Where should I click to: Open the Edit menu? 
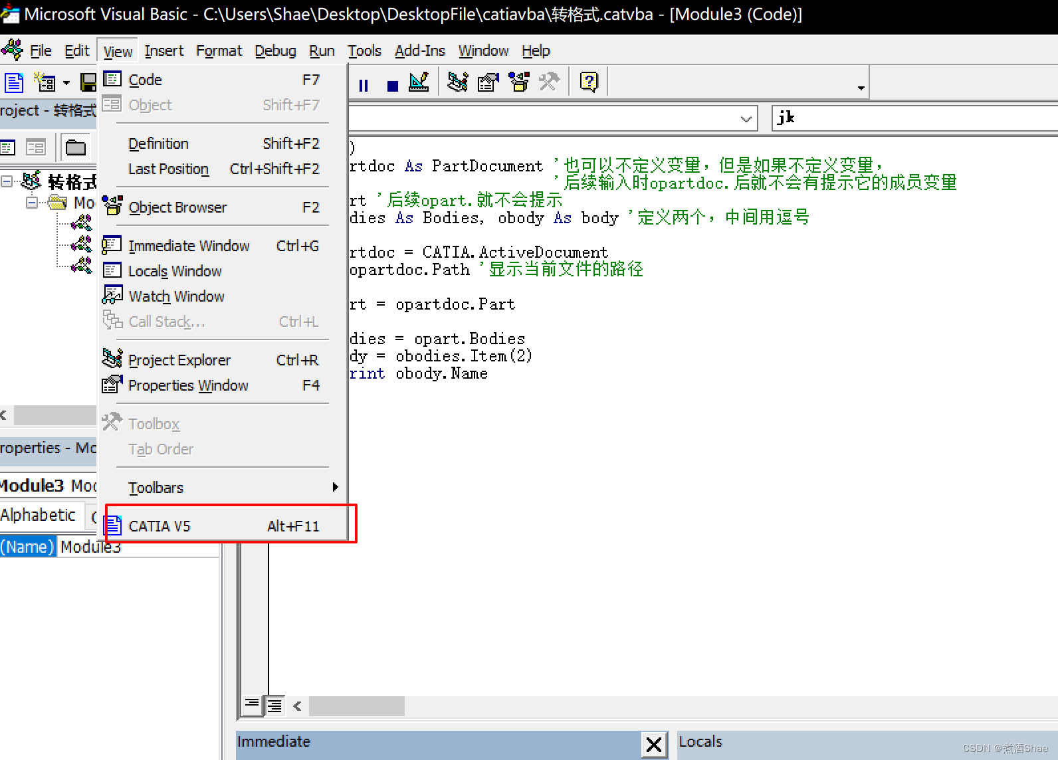[77, 50]
